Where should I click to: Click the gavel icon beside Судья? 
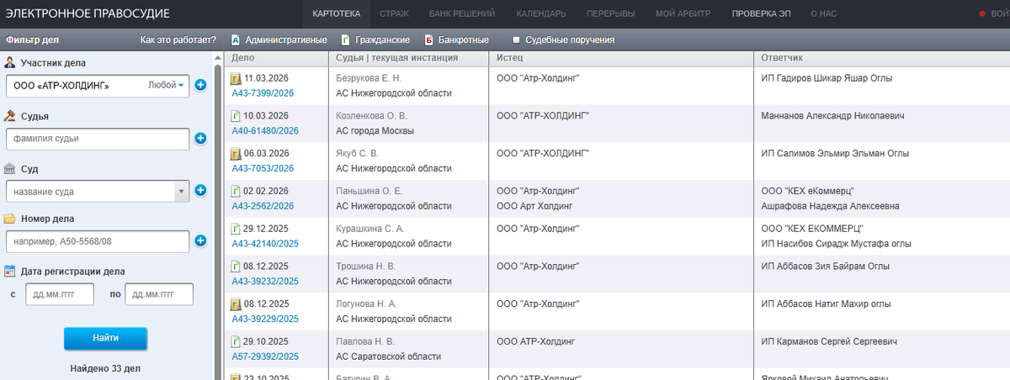coord(10,116)
